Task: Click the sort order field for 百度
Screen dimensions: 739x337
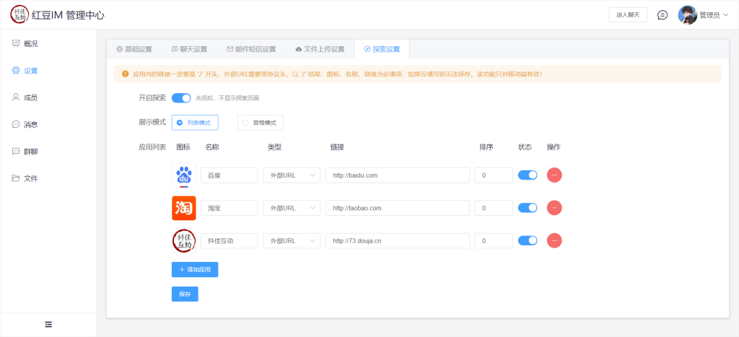Action: [x=494, y=175]
